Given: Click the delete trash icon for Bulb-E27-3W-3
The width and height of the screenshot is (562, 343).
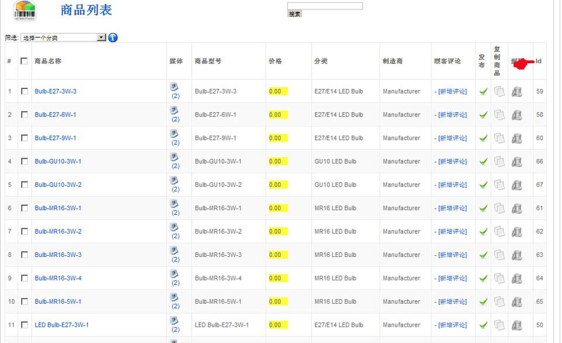Looking at the screenshot, I should [x=516, y=91].
